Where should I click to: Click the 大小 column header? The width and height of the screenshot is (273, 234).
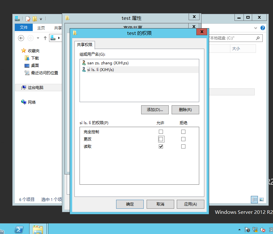click(x=243, y=49)
